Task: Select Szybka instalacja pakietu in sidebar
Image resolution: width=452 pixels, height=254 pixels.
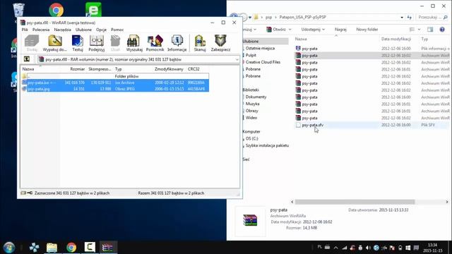Action: [267, 145]
